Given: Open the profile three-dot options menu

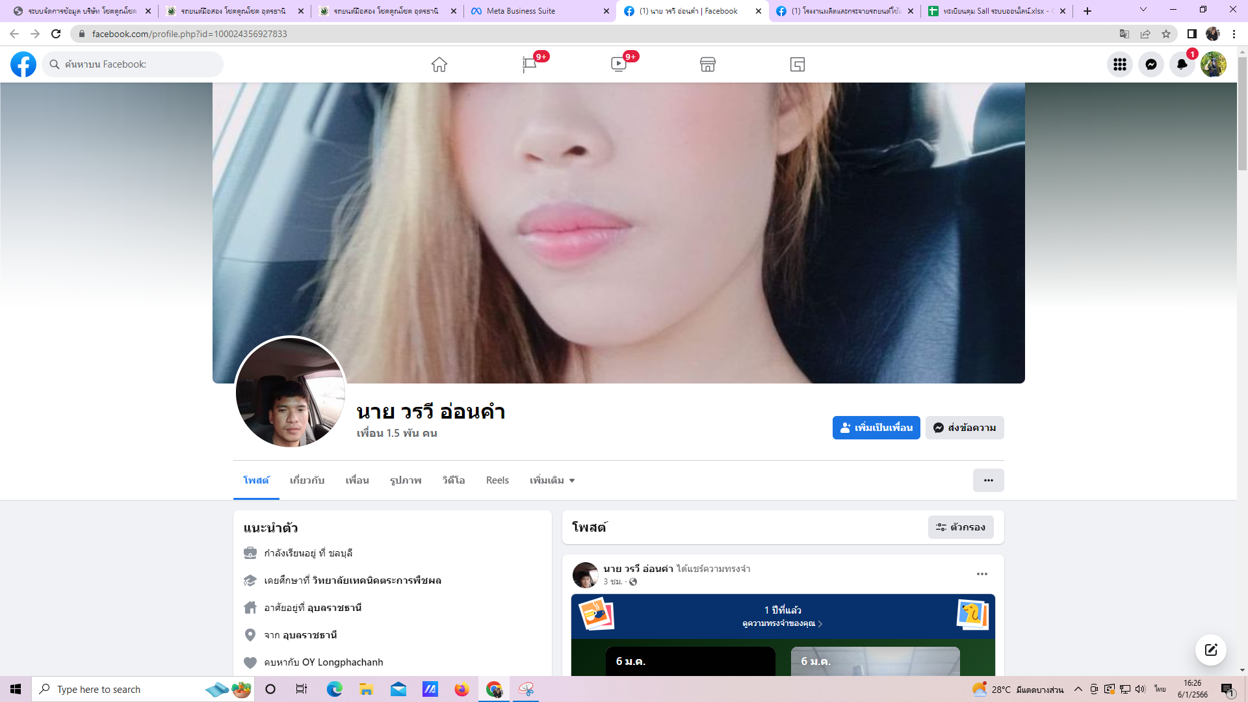Looking at the screenshot, I should pos(988,480).
